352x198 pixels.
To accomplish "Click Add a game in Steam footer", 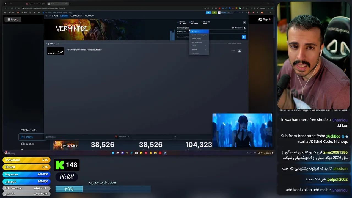I will pos(51,137).
